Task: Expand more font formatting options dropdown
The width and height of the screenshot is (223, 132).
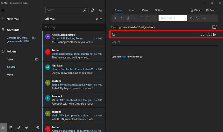Action: (x=134, y=18)
